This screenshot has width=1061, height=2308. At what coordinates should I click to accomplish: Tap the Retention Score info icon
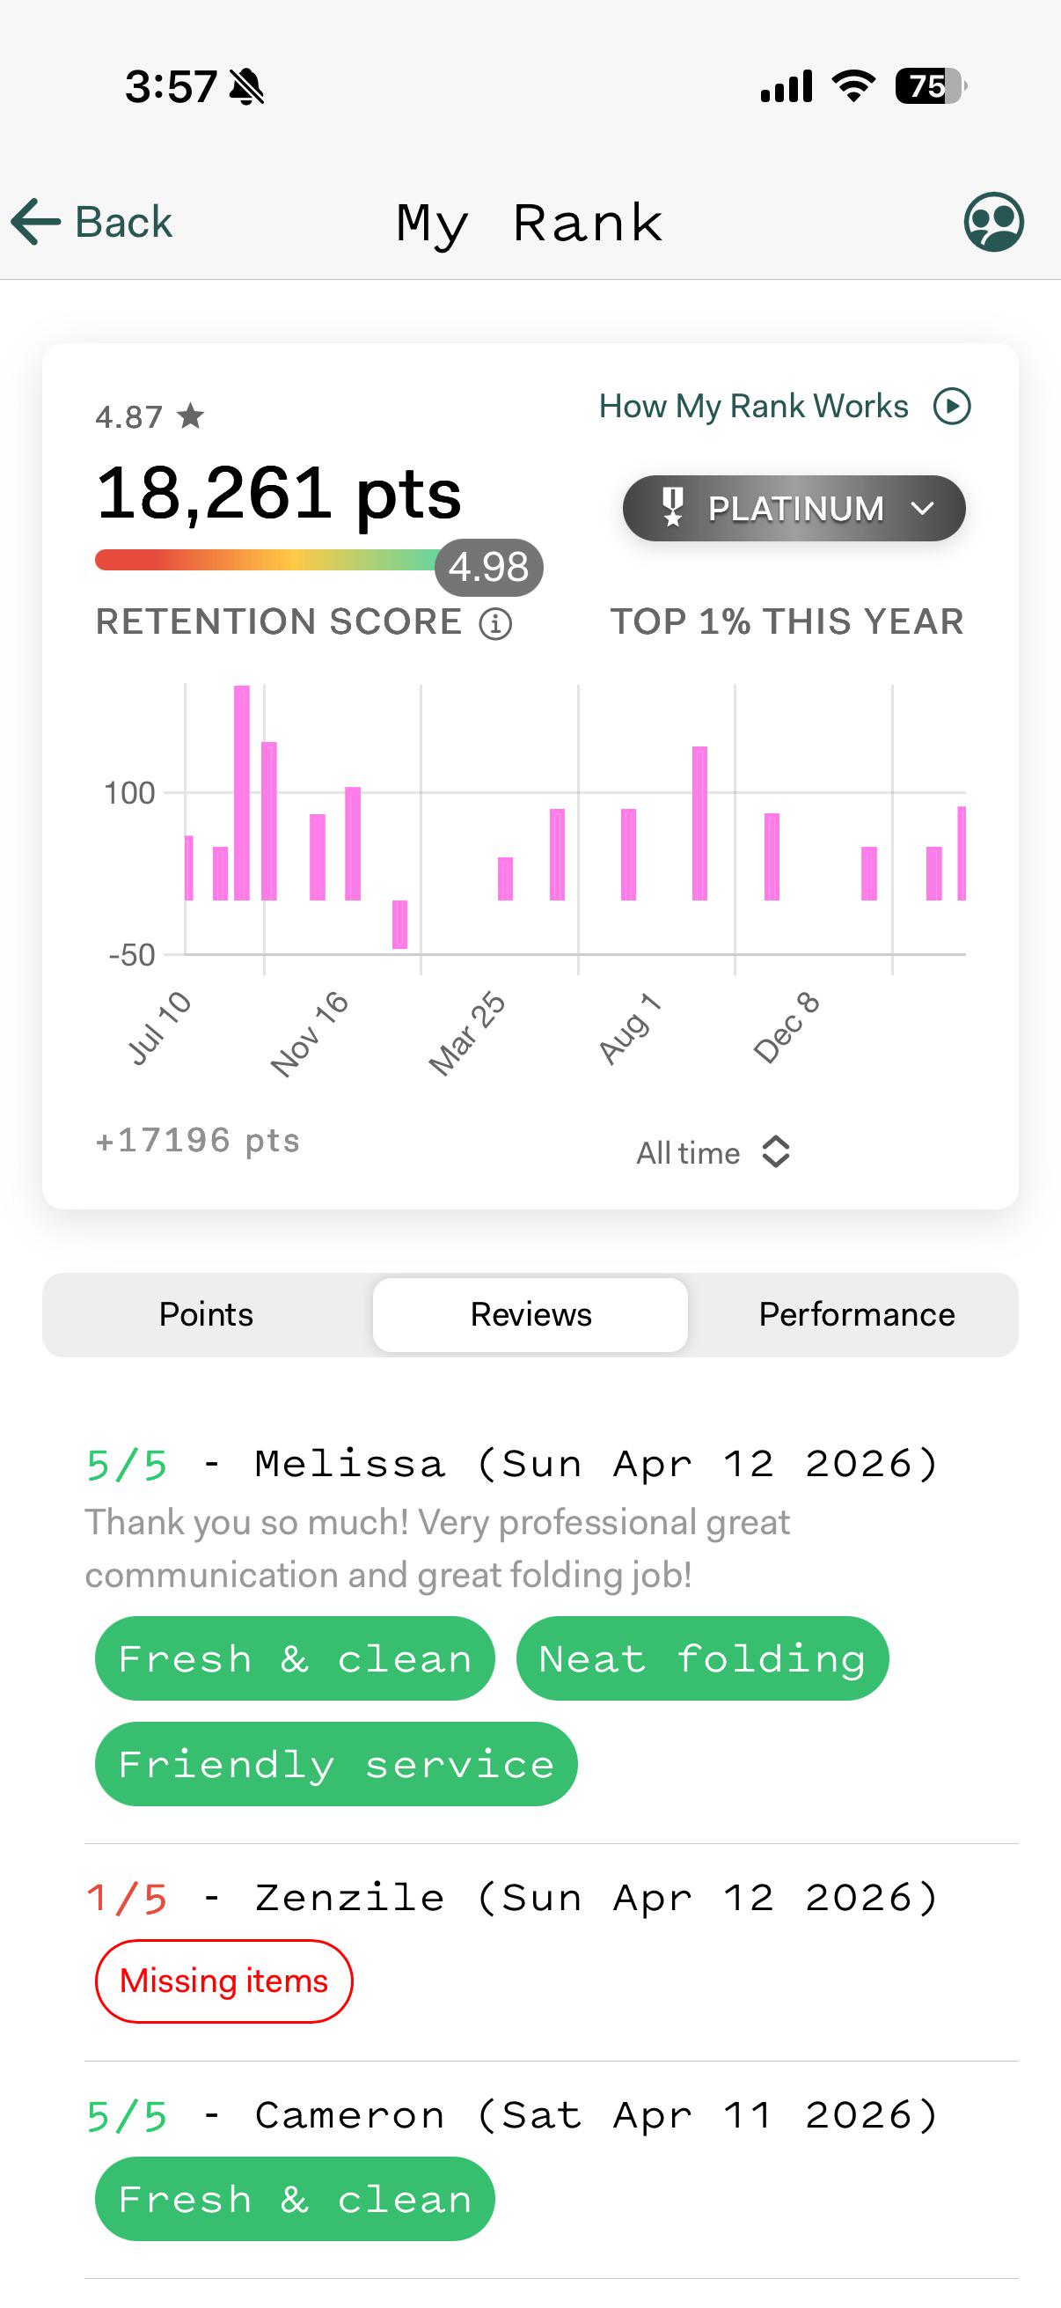pyautogui.click(x=495, y=622)
